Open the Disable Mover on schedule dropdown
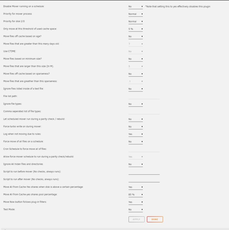This screenshot has height=230, width=229. click(x=135, y=6)
